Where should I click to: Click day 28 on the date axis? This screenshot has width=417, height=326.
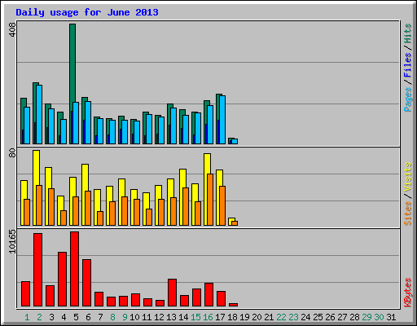coord(354,317)
